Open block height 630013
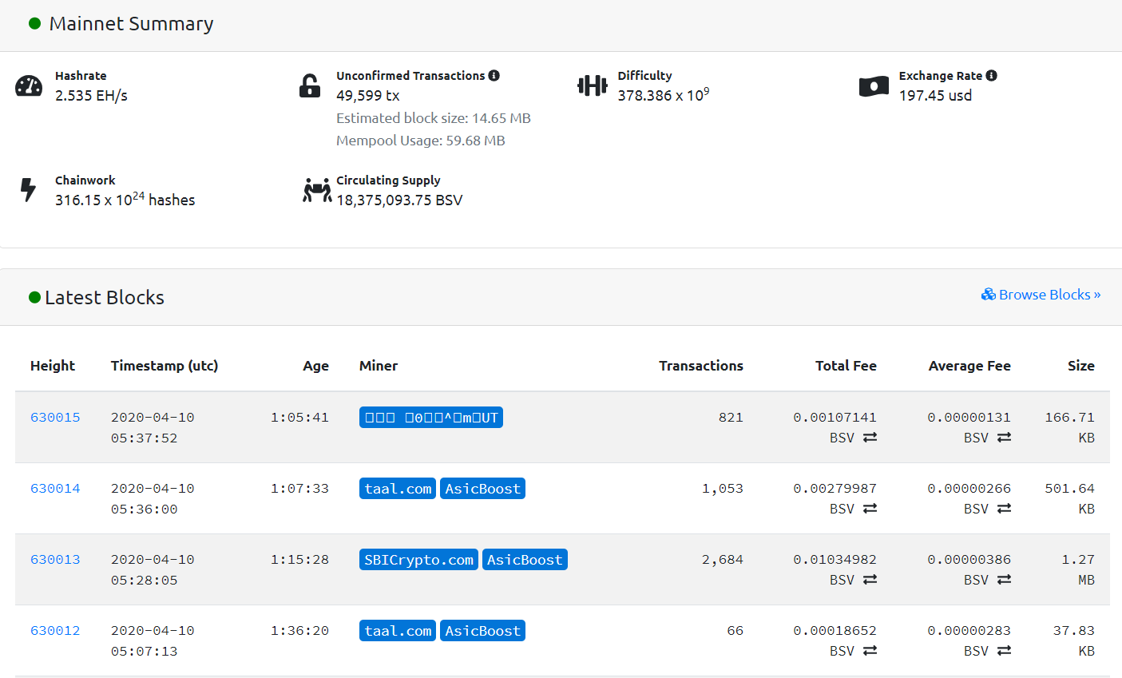 point(55,560)
